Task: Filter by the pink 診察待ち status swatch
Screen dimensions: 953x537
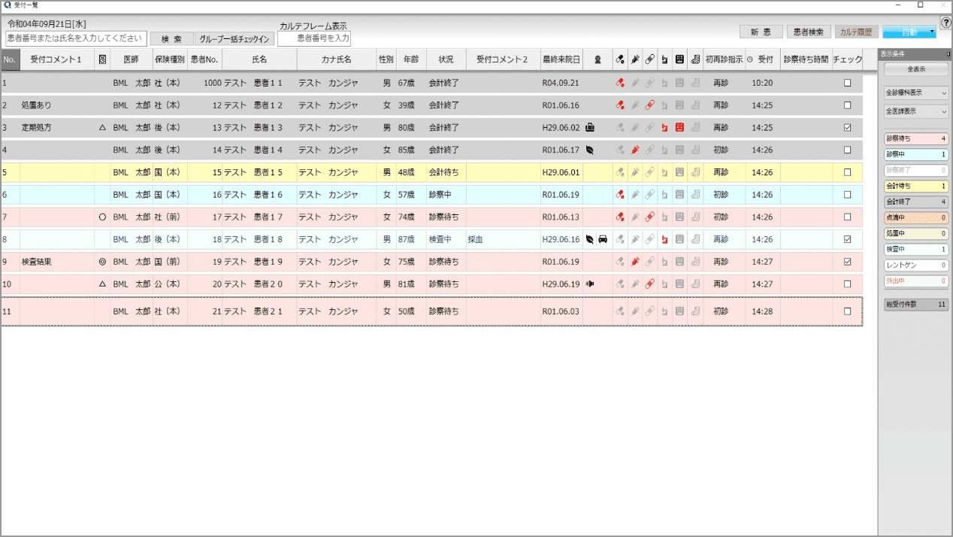Action: (916, 138)
